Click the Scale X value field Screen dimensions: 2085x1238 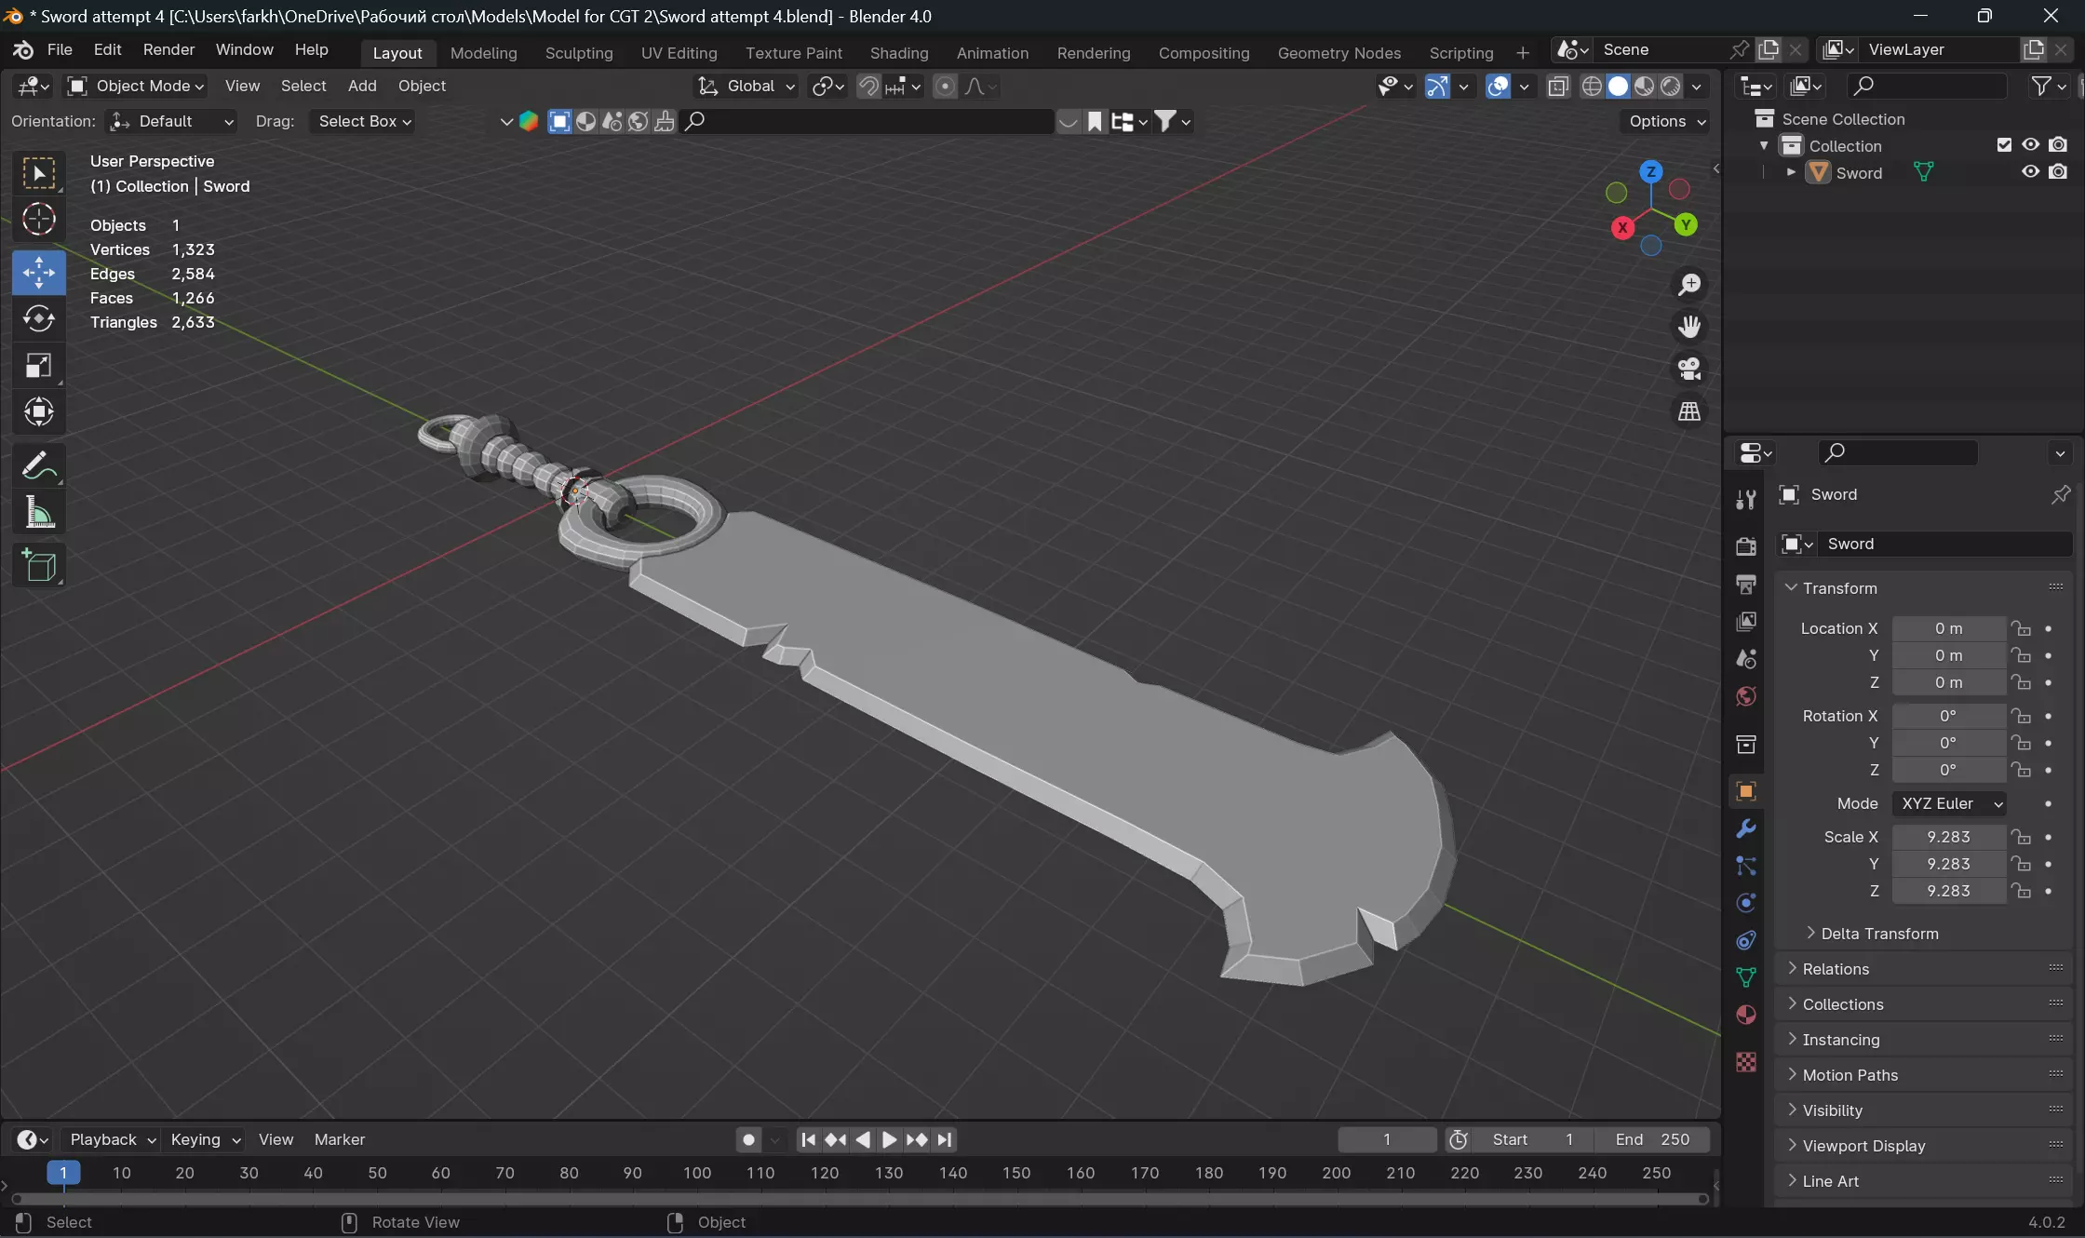click(x=1948, y=837)
